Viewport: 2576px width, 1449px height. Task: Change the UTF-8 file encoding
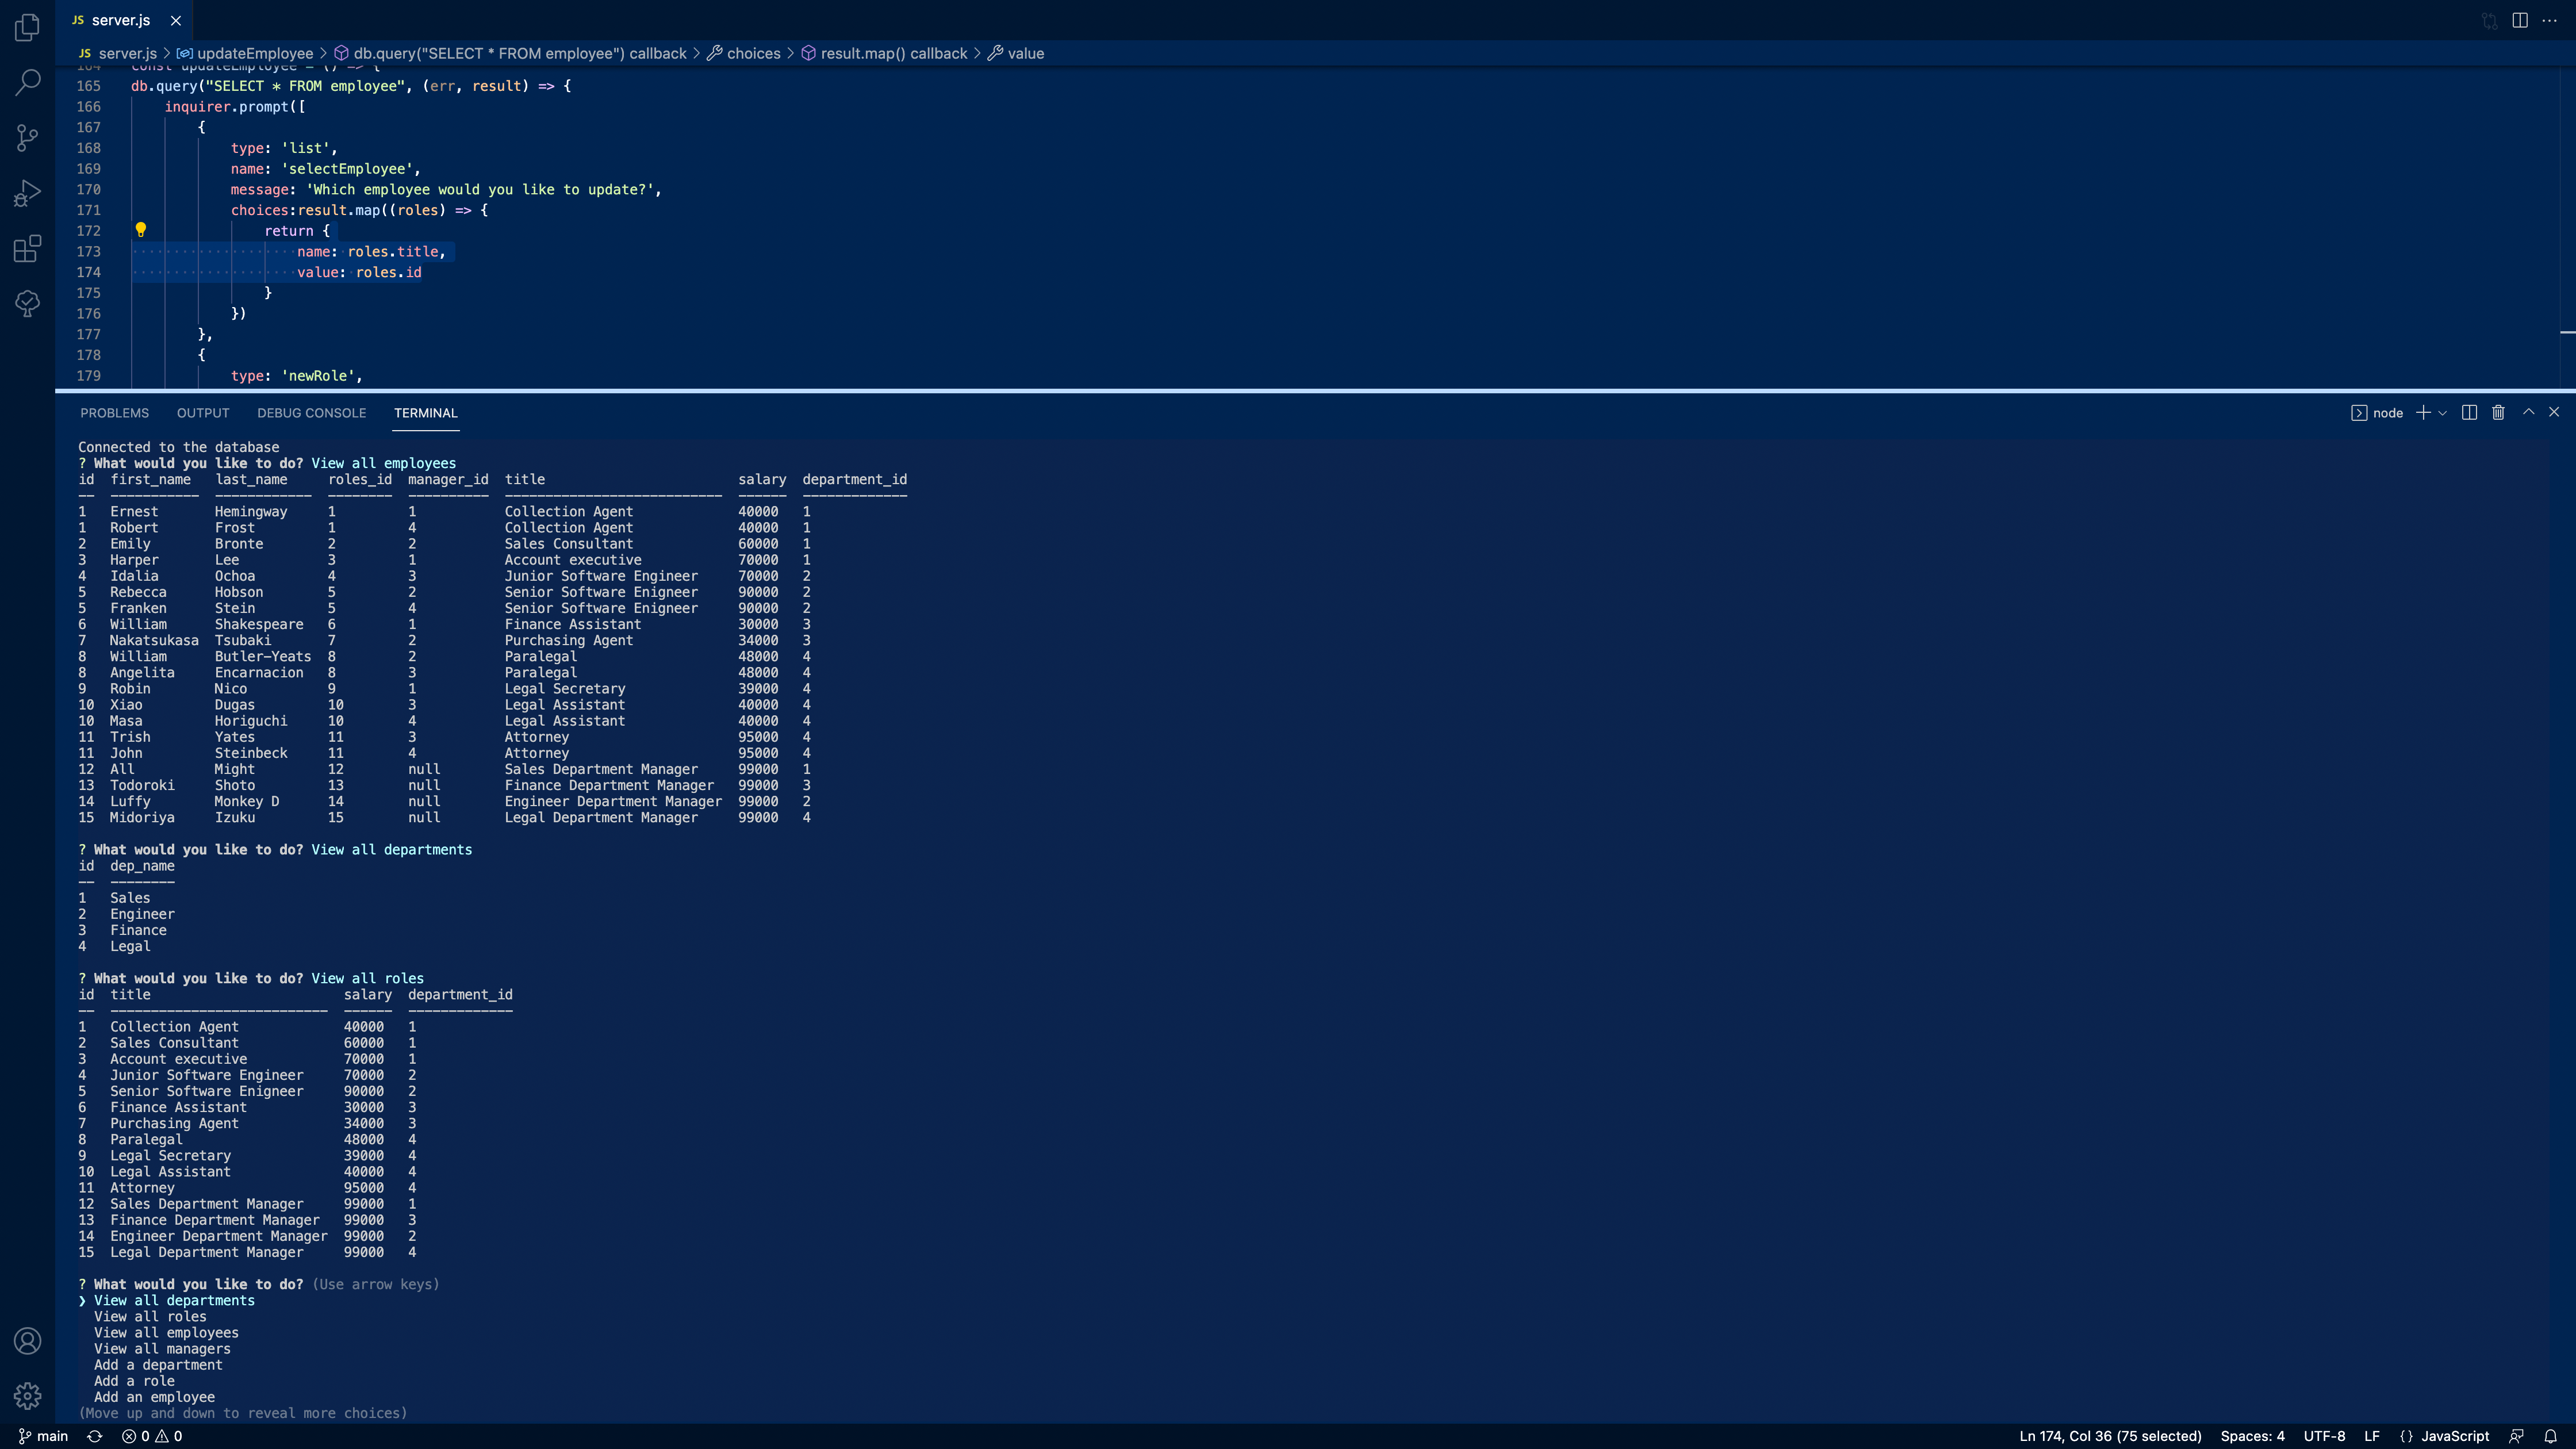(x=2324, y=1436)
